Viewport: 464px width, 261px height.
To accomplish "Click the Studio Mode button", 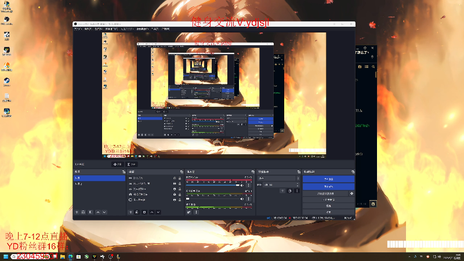I will pos(328,200).
